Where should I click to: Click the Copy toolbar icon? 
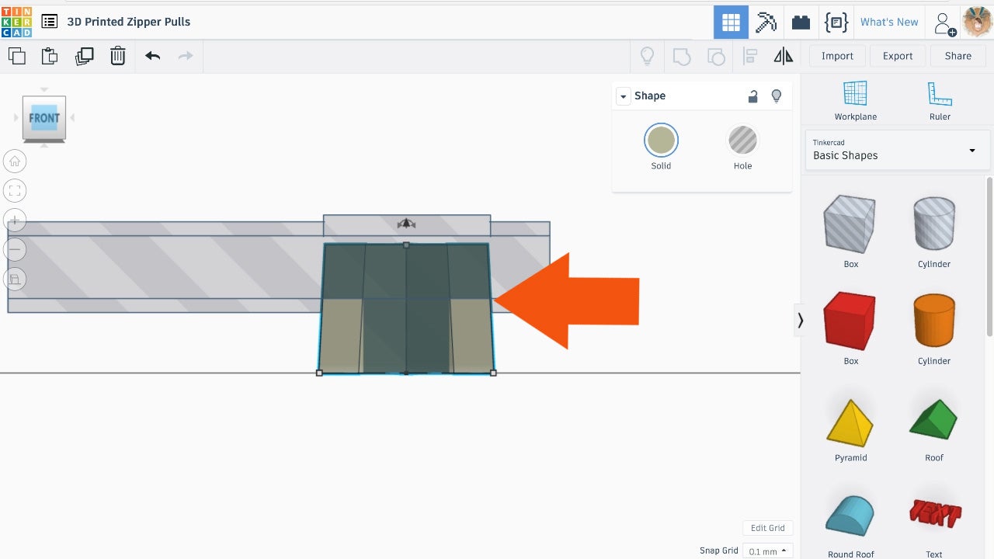16,56
